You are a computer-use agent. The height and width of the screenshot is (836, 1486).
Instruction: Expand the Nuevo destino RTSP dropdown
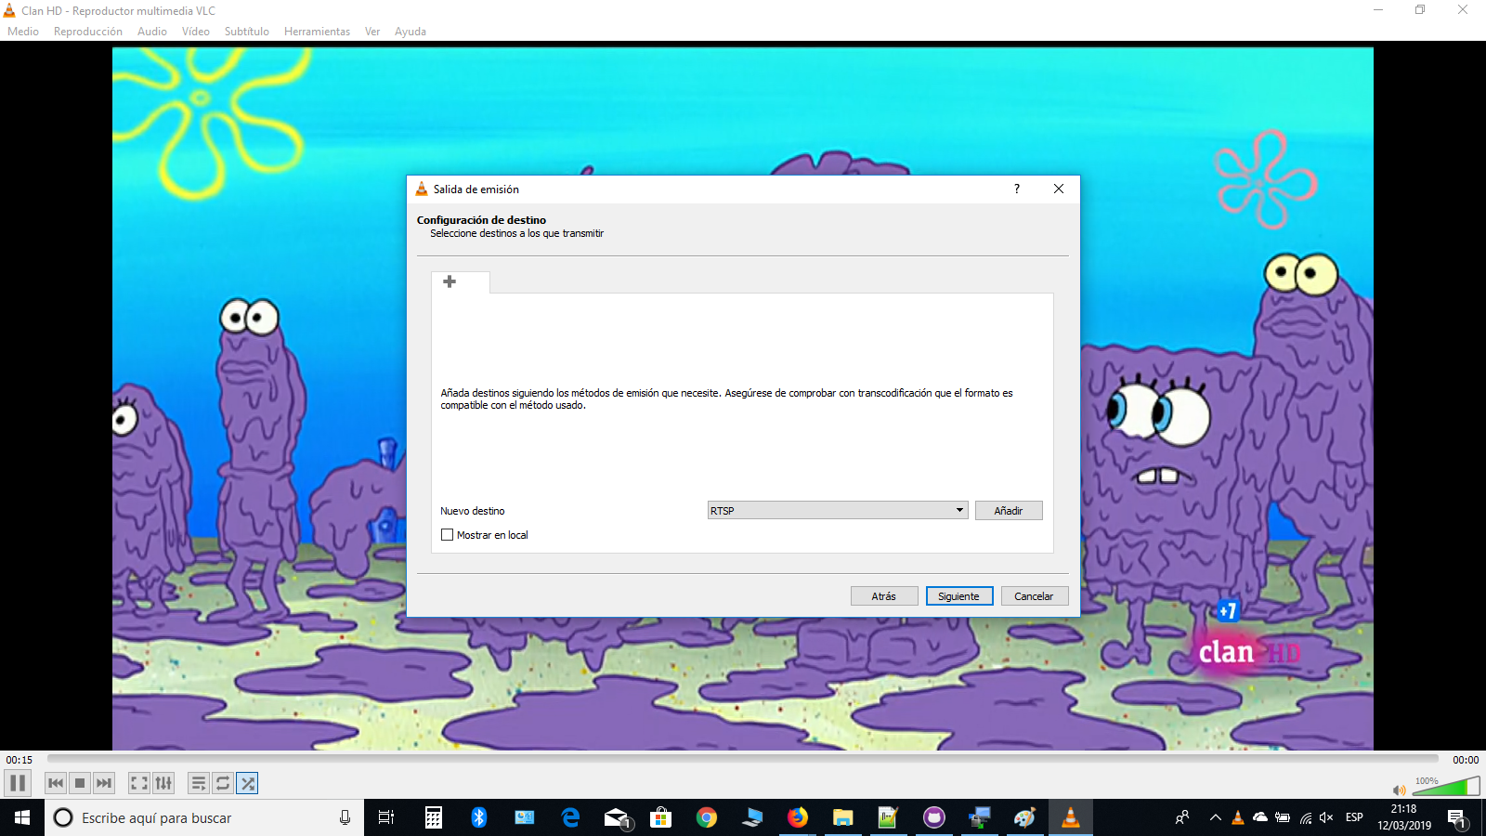(x=838, y=511)
